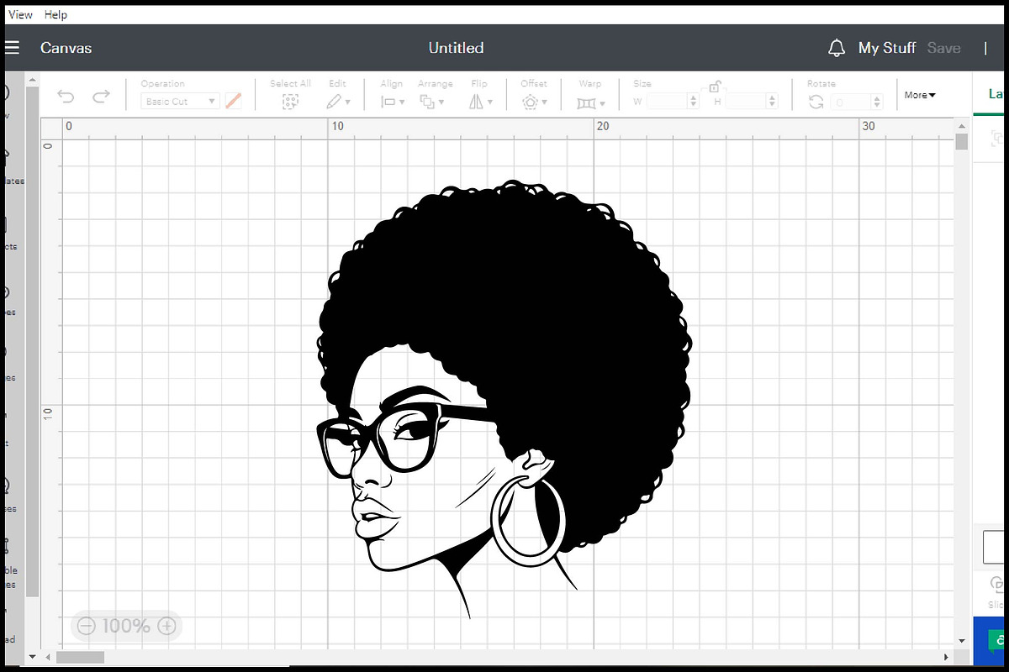Open the operation color swatch

[234, 102]
